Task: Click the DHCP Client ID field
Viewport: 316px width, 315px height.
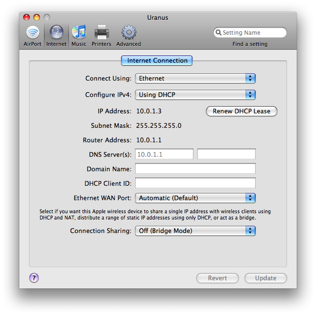Action: point(195,183)
